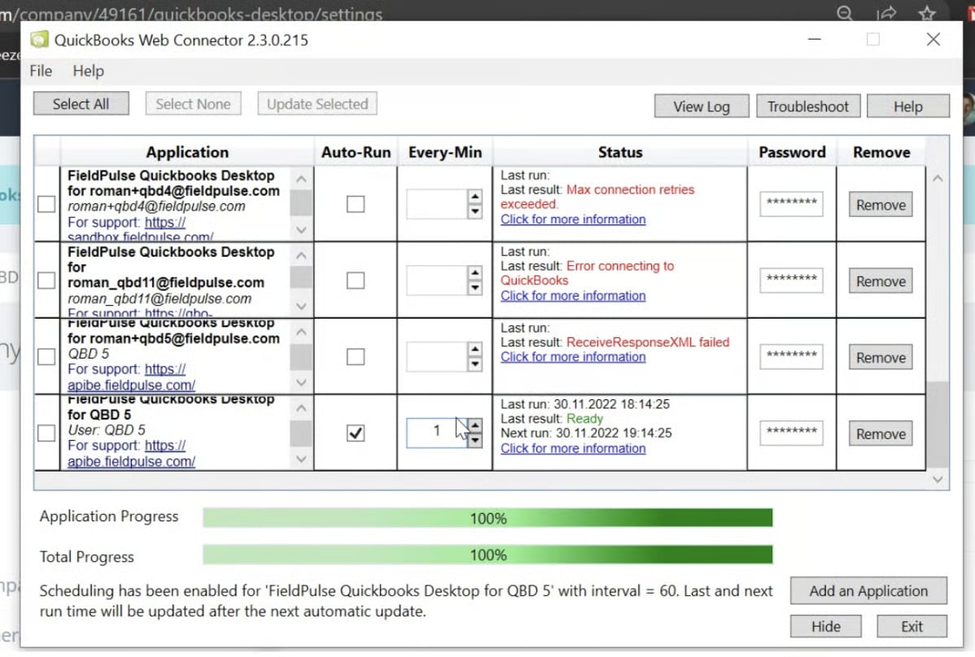975x657 pixels.
Task: Open more information for Ready status row
Action: point(573,448)
